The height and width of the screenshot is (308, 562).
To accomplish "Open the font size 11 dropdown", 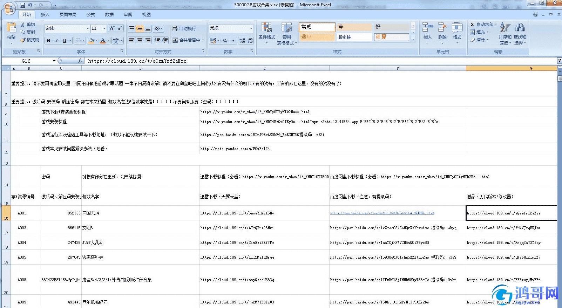I will point(104,28).
